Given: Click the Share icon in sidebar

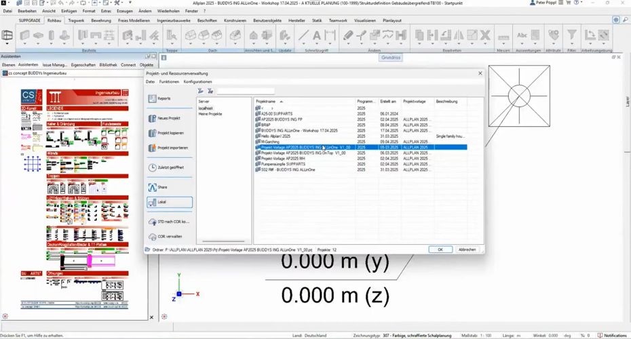Looking at the screenshot, I should (x=152, y=187).
